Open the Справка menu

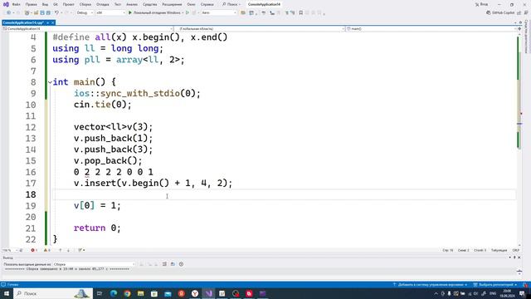[x=207, y=4]
